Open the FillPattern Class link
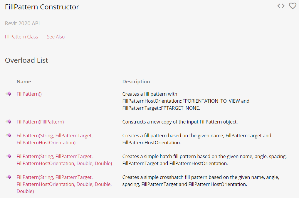This screenshot has height=198, width=299. 21,37
